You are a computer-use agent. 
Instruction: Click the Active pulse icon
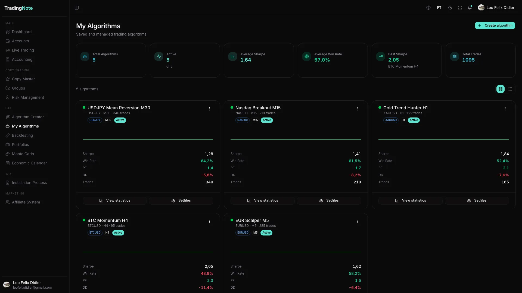[159, 56]
